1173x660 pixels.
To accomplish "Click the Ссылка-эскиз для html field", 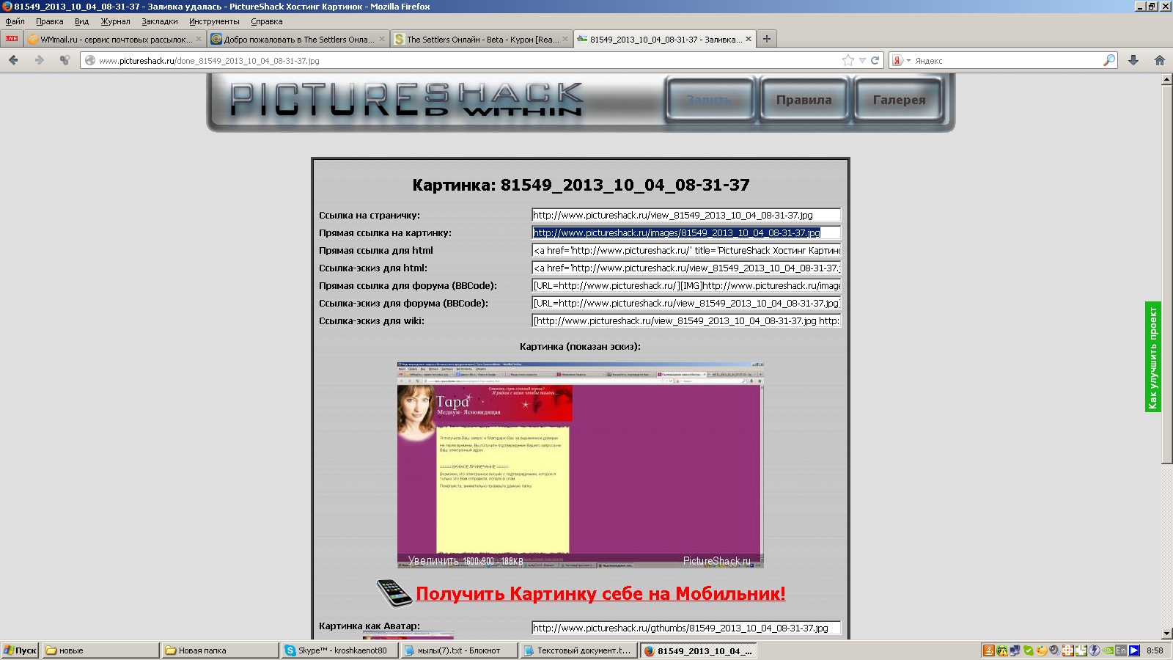I will (x=686, y=268).
